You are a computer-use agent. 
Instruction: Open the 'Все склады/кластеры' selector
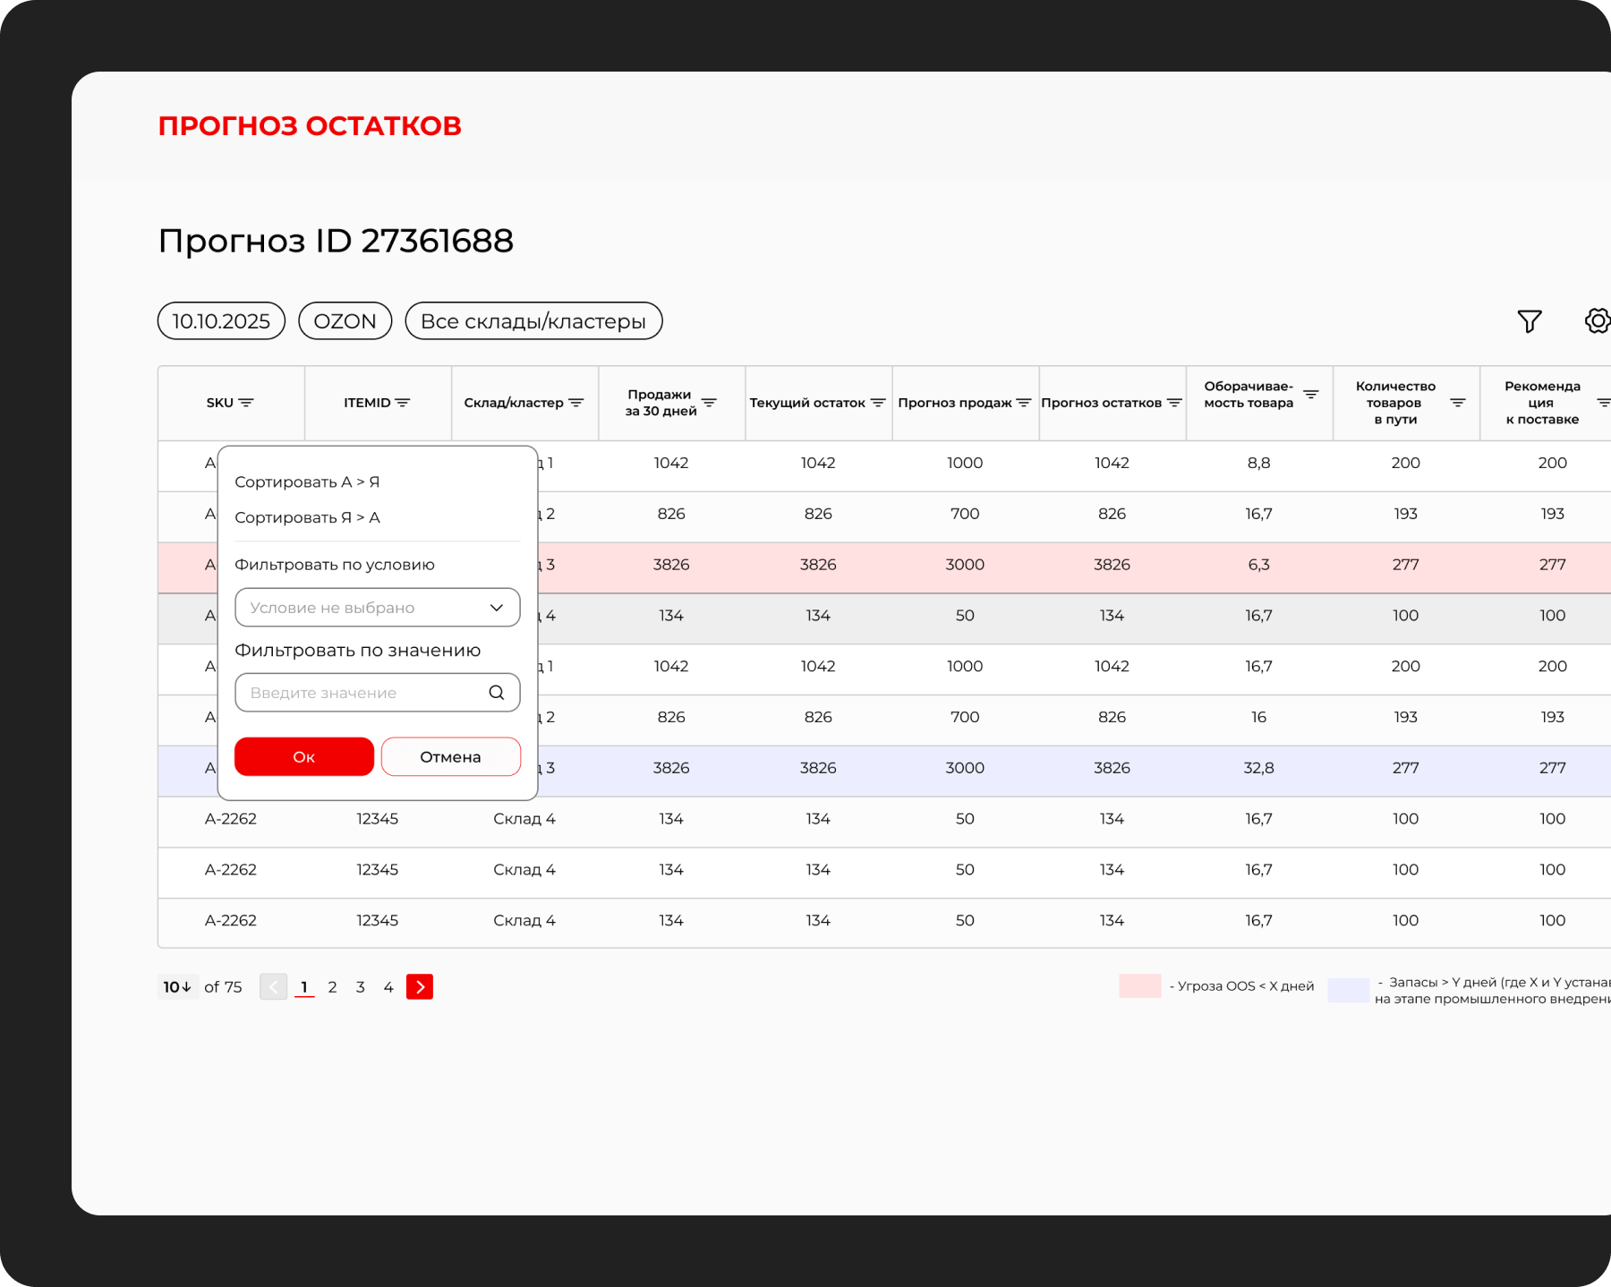tap(533, 321)
